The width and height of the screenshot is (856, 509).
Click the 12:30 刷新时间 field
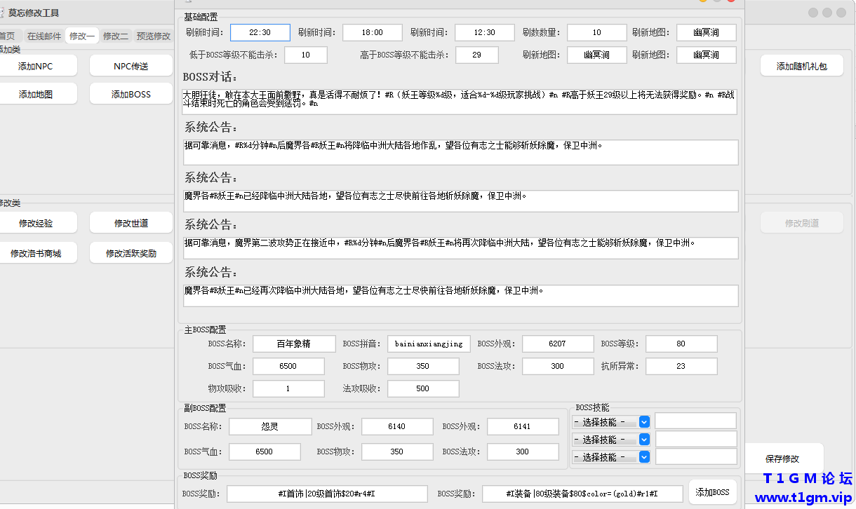[x=485, y=32]
